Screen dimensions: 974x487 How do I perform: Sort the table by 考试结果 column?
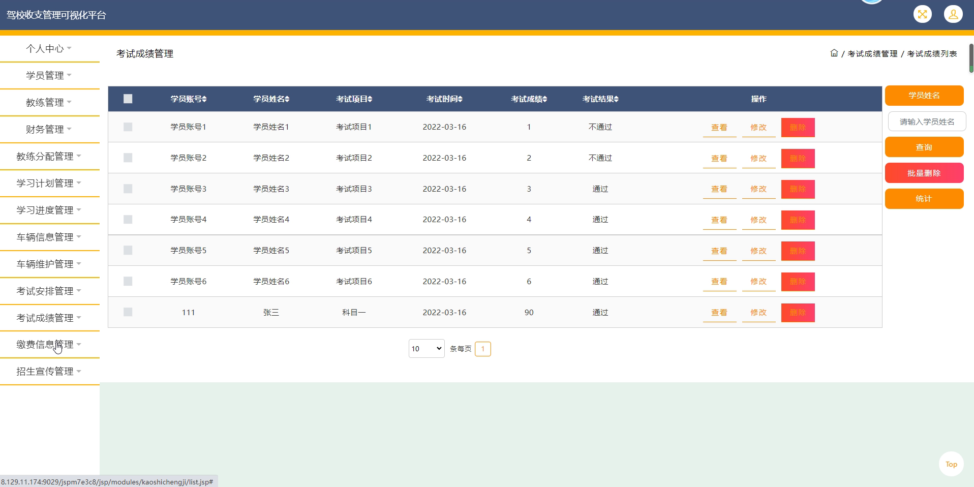pos(600,99)
